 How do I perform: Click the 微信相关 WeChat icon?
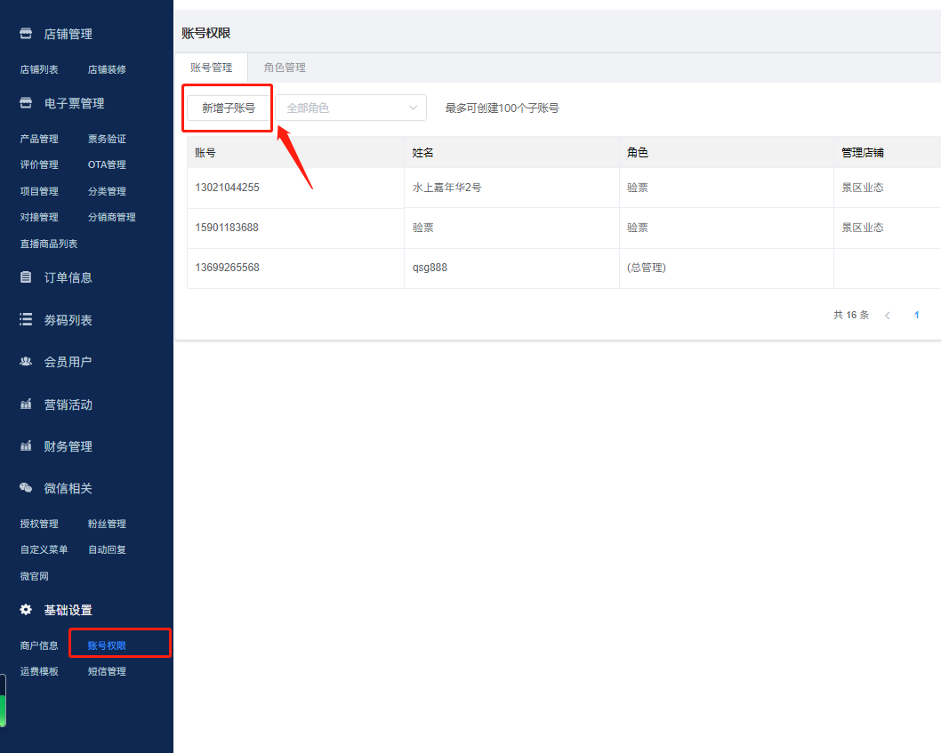[x=26, y=488]
